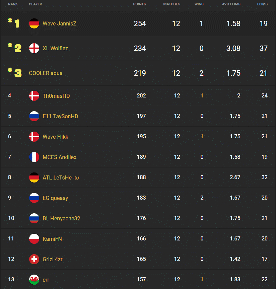Click the England flag beside XL Wolfiez
The width and height of the screenshot is (276, 289).
click(34, 48)
